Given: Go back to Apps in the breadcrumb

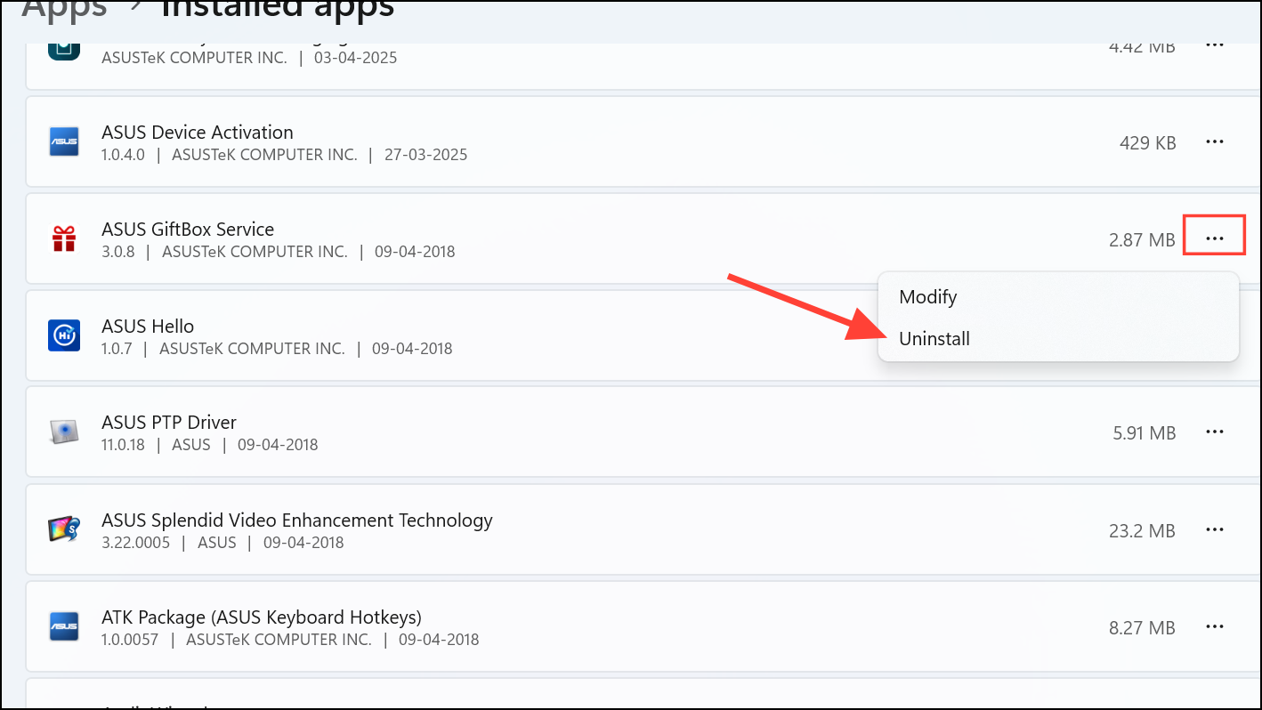Looking at the screenshot, I should 64,9.
